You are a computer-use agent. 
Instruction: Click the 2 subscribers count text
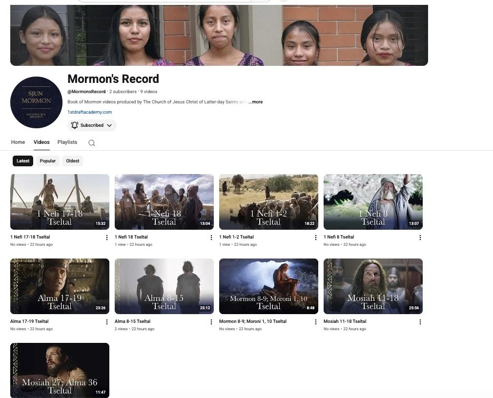[123, 91]
